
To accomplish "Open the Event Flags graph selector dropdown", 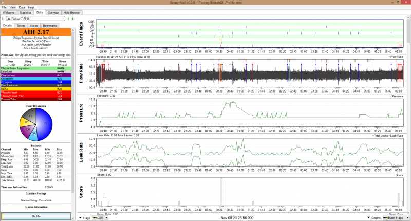I will 396,218.
